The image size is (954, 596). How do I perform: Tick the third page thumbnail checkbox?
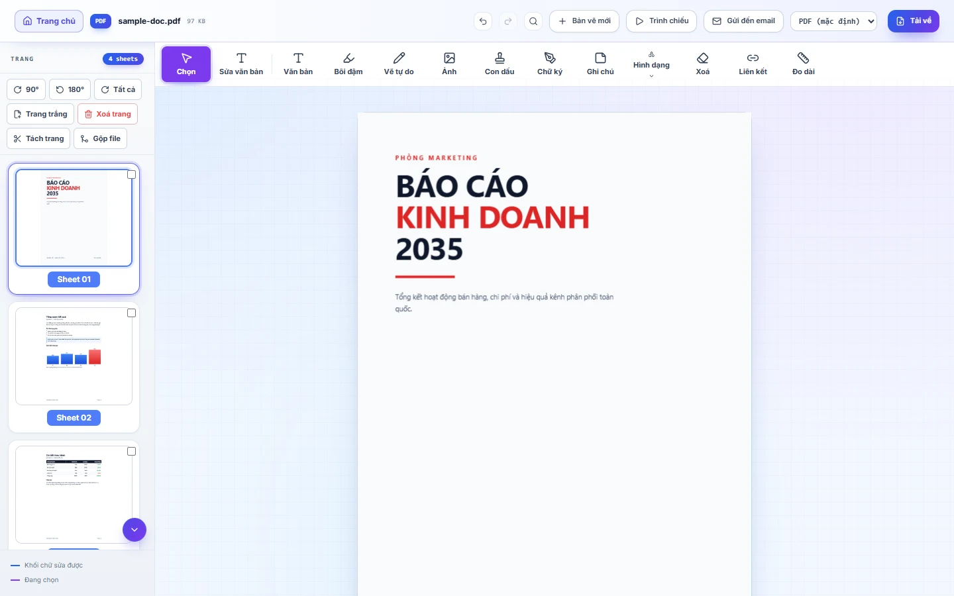click(x=131, y=452)
